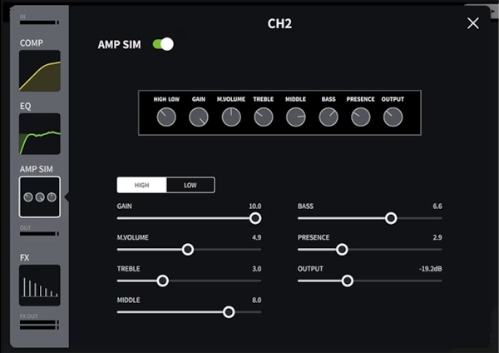Select the HIGH gain mode
Viewport: 499px width, 353px height.
click(x=141, y=185)
